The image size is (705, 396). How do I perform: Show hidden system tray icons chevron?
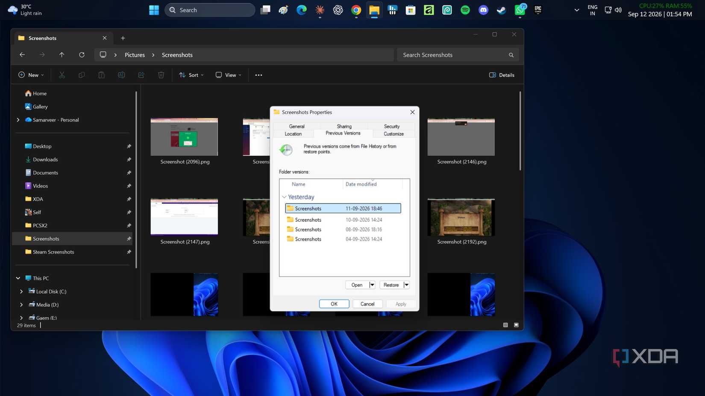click(577, 10)
